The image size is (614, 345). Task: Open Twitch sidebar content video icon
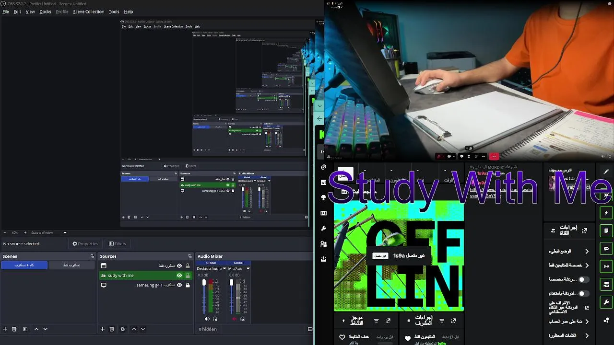coord(324,213)
